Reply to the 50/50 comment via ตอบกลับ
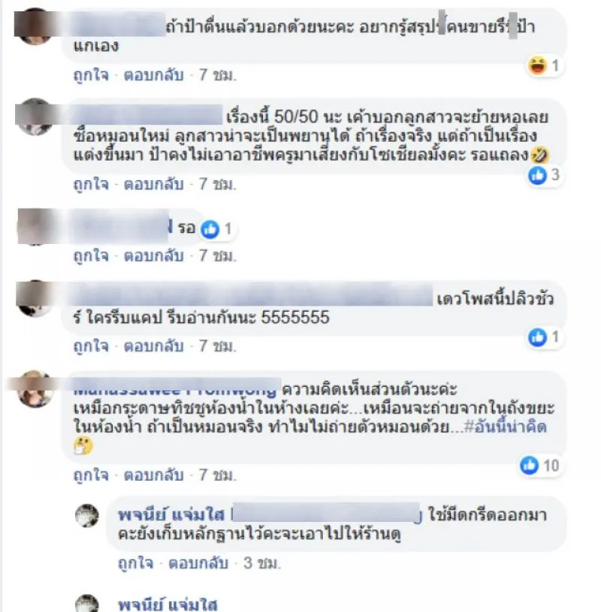 click(x=154, y=184)
